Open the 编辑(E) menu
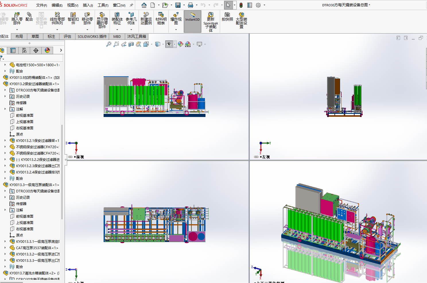 point(57,5)
